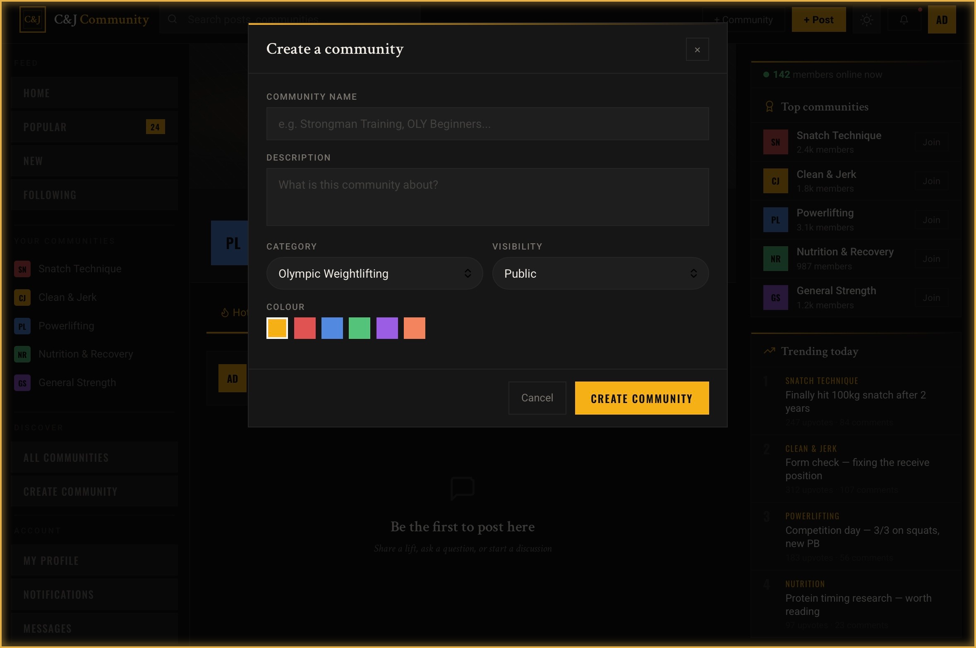This screenshot has height=648, width=976.
Task: Click CJ avatar in Top communities
Action: (775, 181)
